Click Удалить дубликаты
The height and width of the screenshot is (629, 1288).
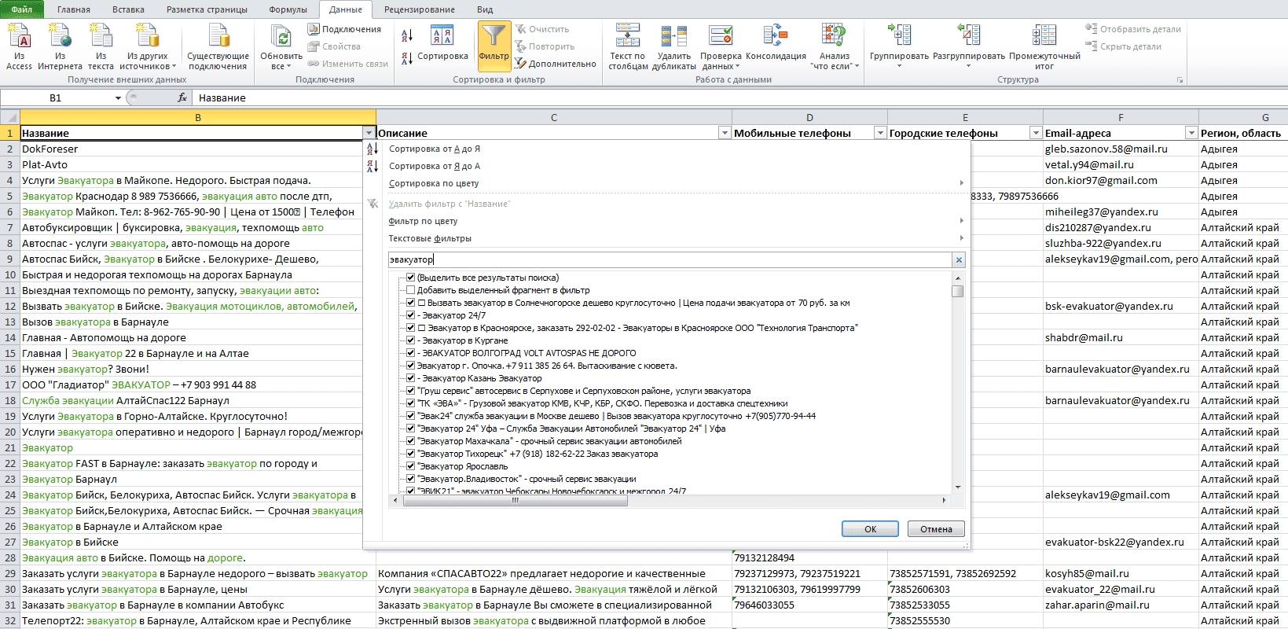pyautogui.click(x=673, y=47)
